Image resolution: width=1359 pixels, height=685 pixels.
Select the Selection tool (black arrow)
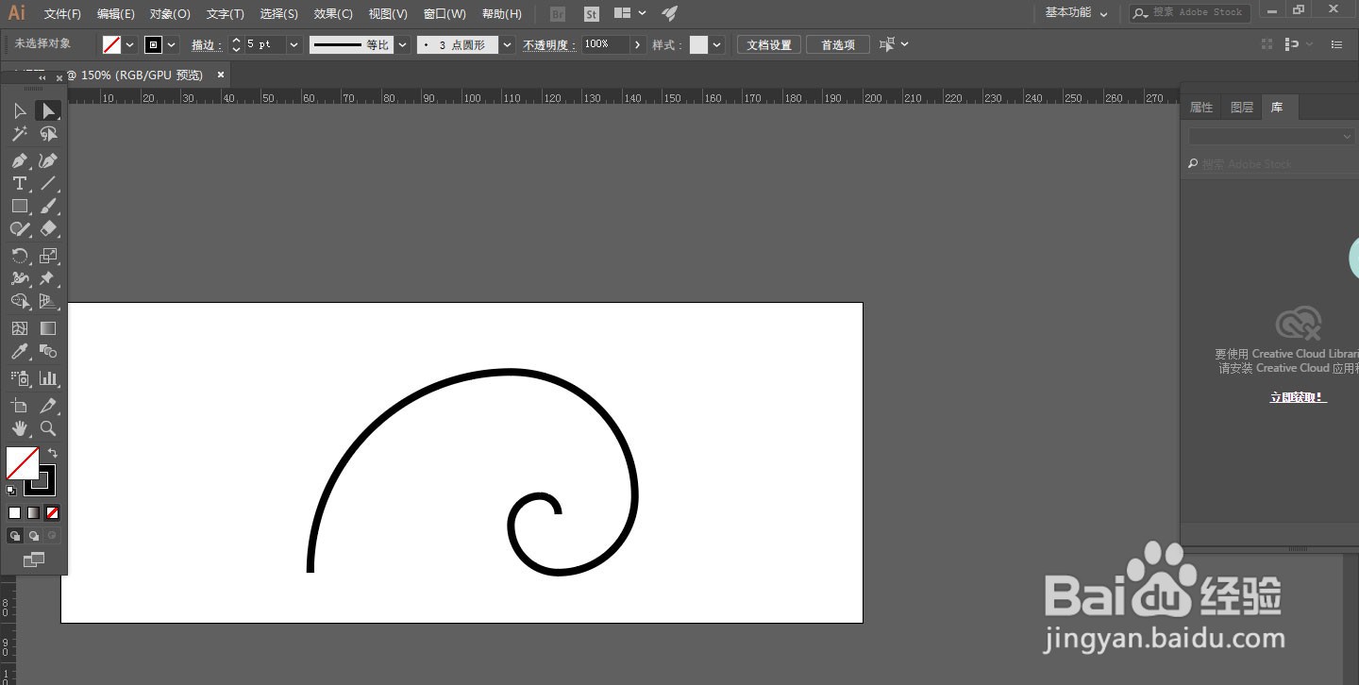[x=20, y=111]
